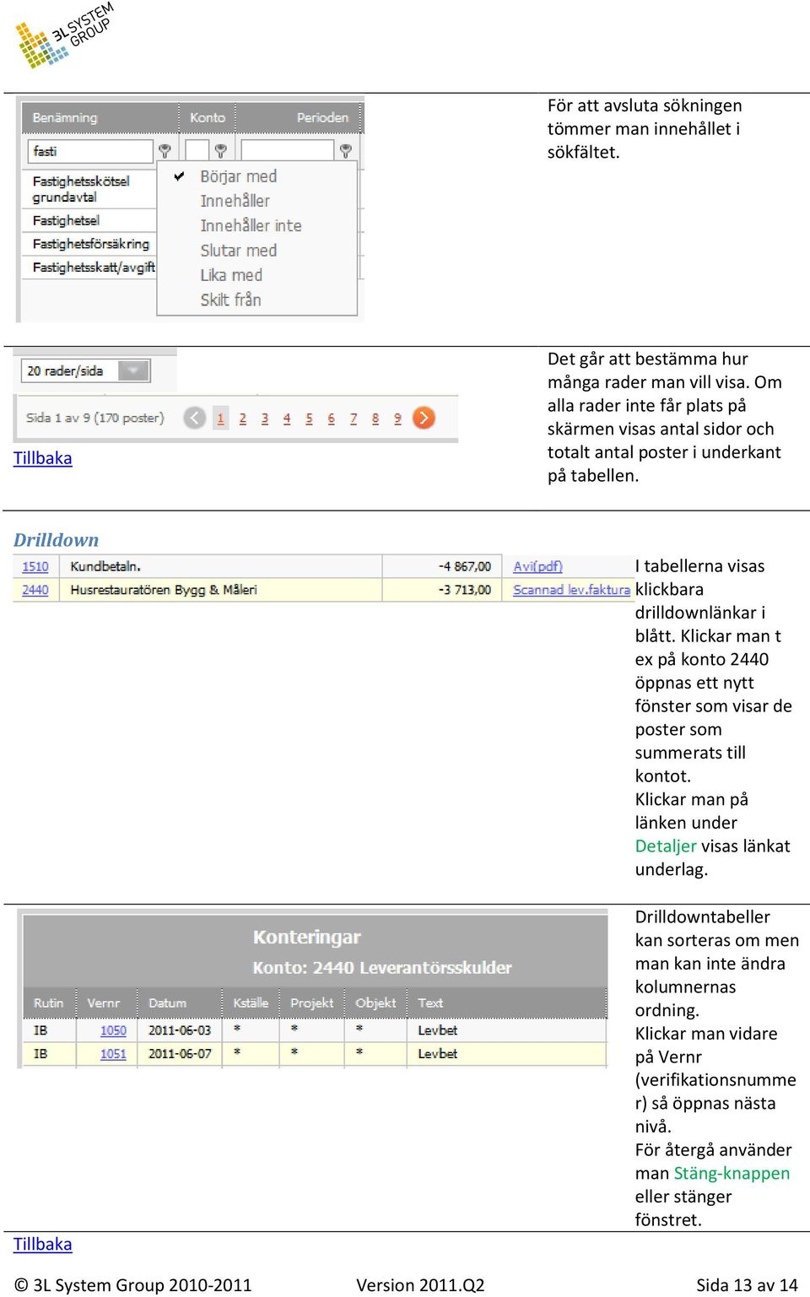810x1297 pixels.
Task: Choose the 'Lika med' filter option
Action: 231,275
